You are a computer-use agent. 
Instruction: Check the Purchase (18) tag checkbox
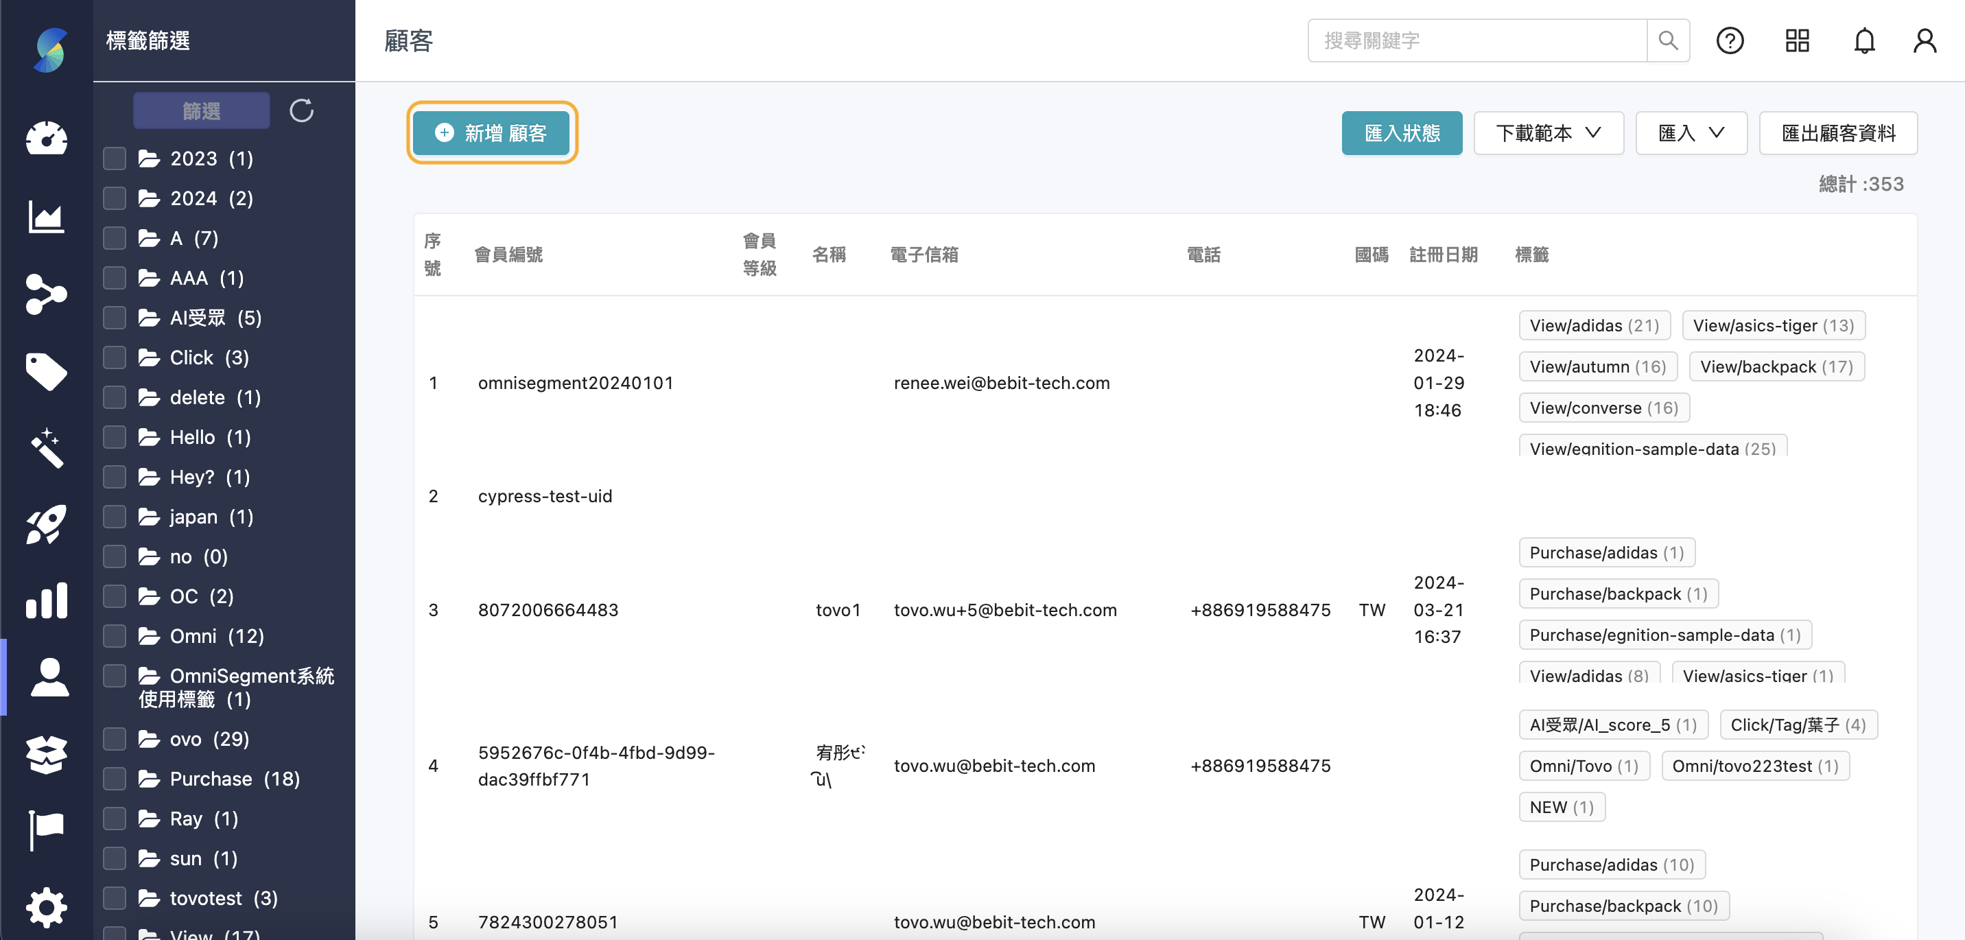pos(114,778)
